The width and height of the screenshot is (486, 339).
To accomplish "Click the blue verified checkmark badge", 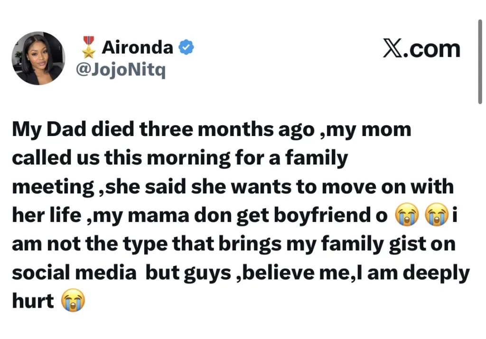I will click(186, 47).
